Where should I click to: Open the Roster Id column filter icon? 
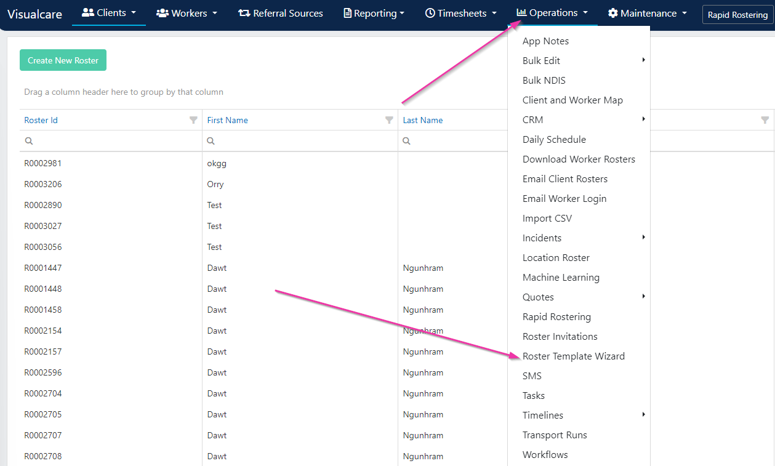[x=193, y=120]
